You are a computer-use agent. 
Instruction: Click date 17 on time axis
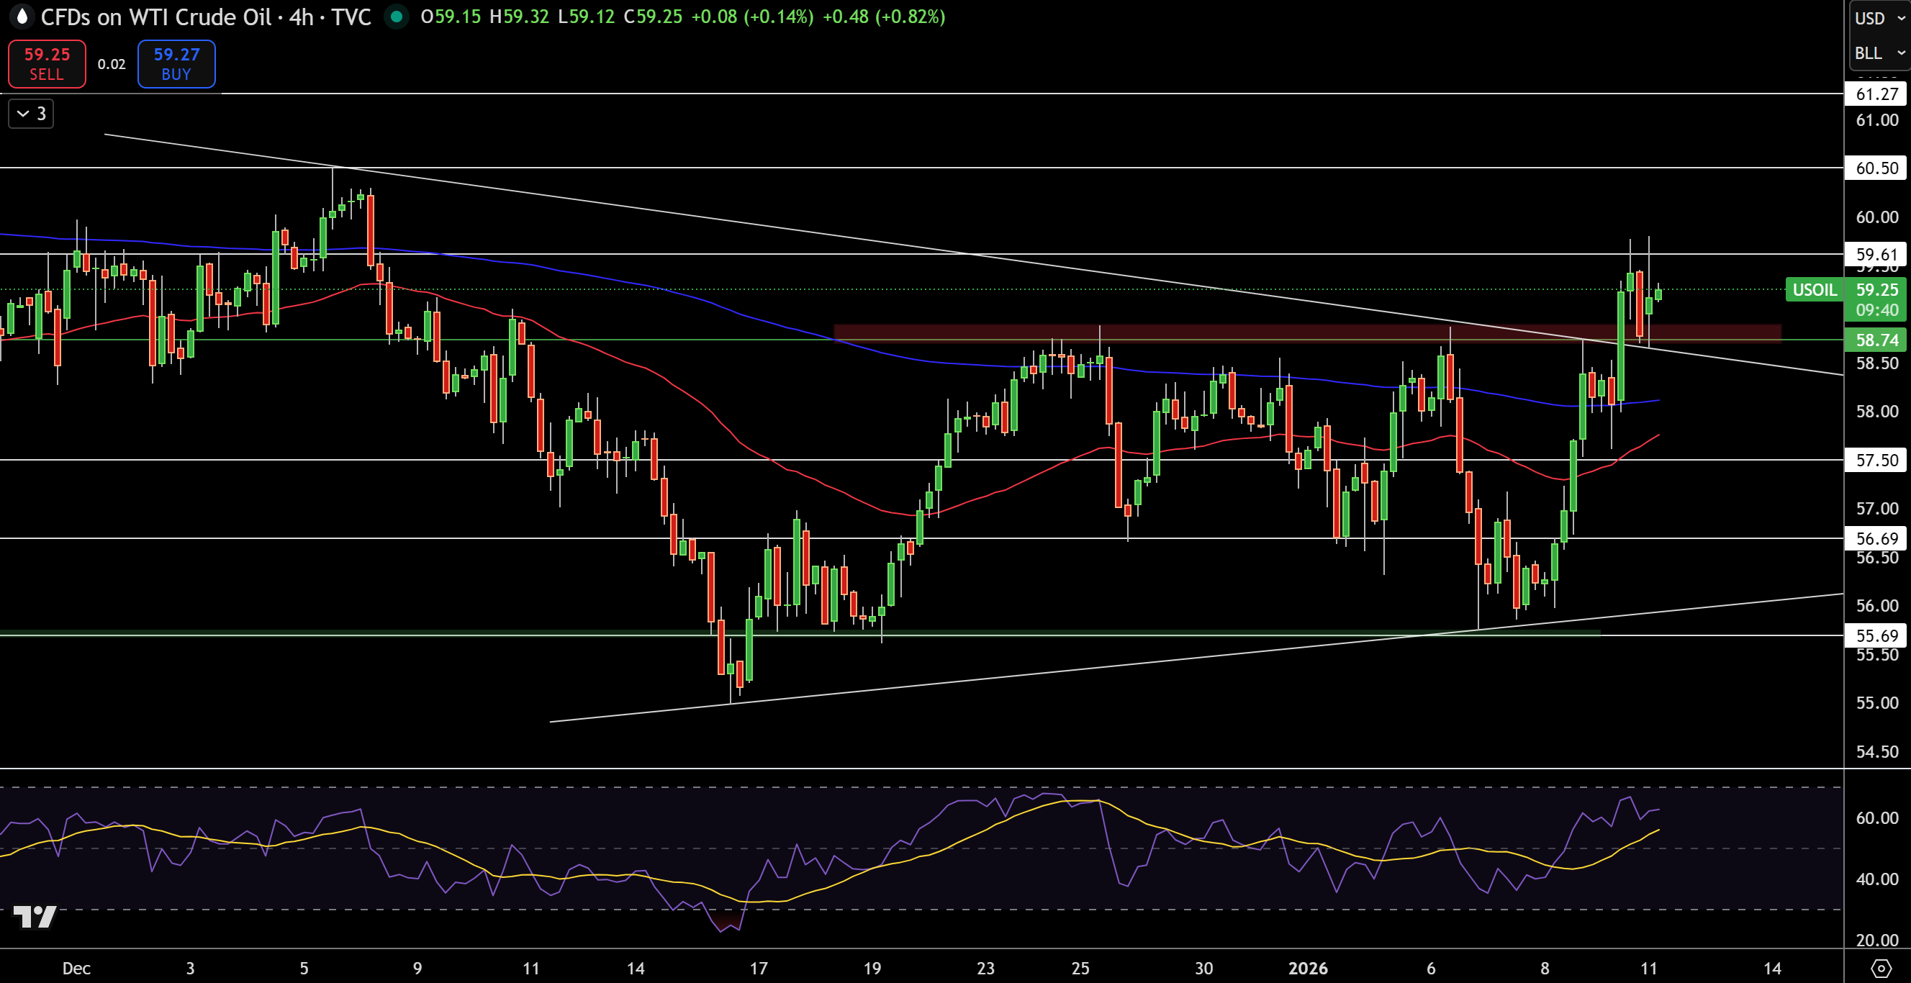pos(758,968)
